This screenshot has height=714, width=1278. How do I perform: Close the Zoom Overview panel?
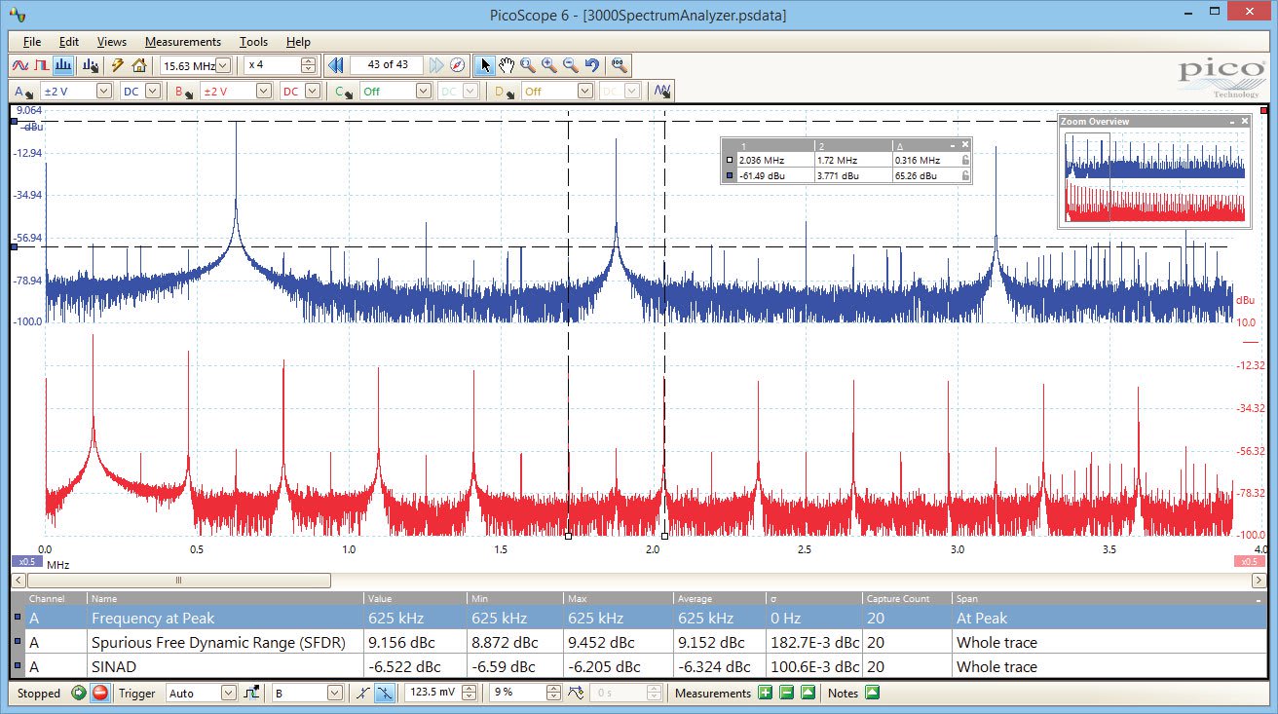click(x=1244, y=121)
